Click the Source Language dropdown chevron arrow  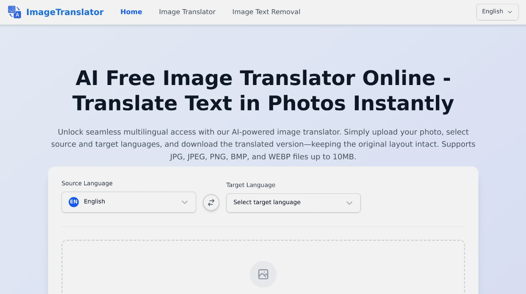(x=185, y=202)
